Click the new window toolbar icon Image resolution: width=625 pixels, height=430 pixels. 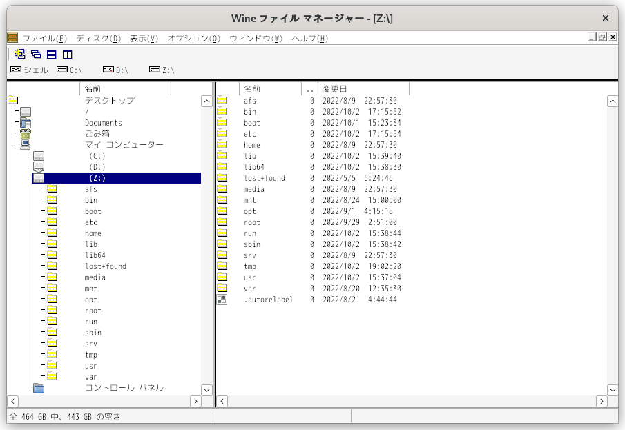click(x=20, y=54)
